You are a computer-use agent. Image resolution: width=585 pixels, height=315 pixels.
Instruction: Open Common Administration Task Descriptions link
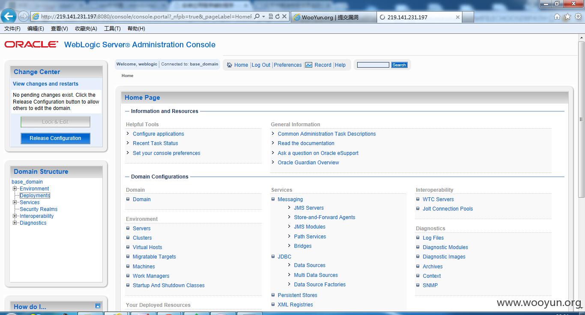pyautogui.click(x=327, y=134)
